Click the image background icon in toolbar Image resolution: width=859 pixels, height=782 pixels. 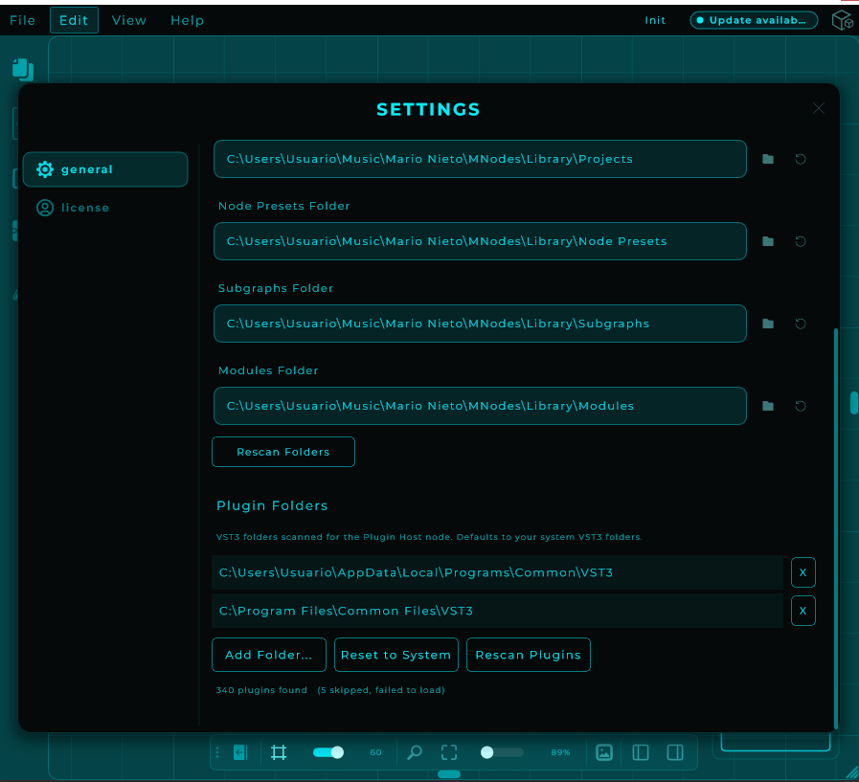[x=604, y=752]
